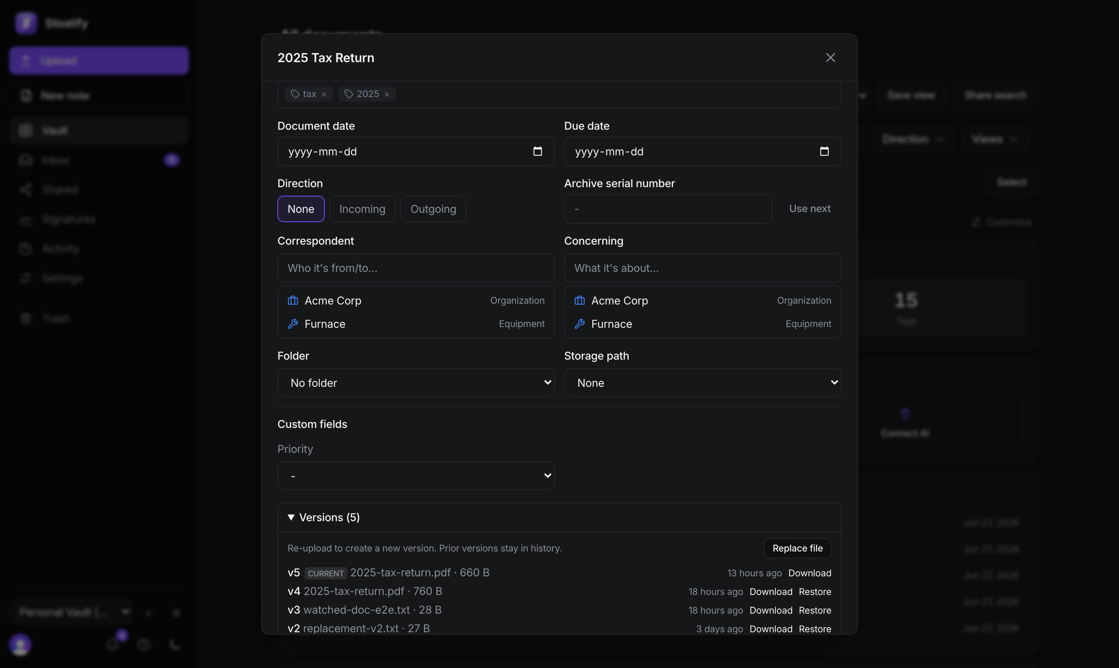Open the Views dropdown in background
The image size is (1119, 668).
point(994,139)
